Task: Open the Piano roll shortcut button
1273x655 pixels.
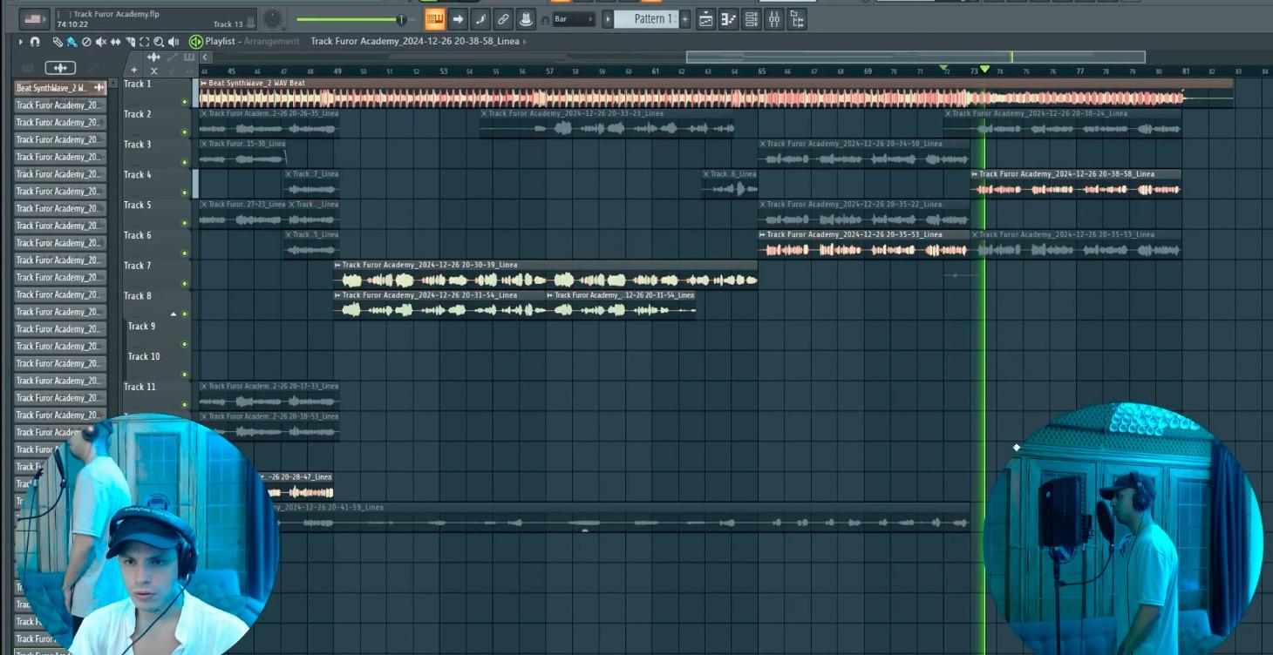Action: 729,19
